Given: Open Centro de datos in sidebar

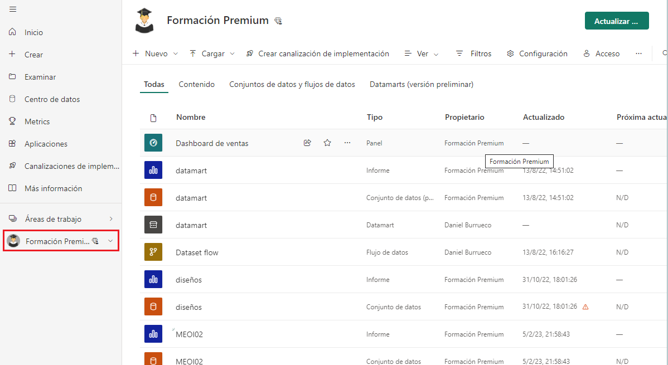Looking at the screenshot, I should [x=52, y=99].
